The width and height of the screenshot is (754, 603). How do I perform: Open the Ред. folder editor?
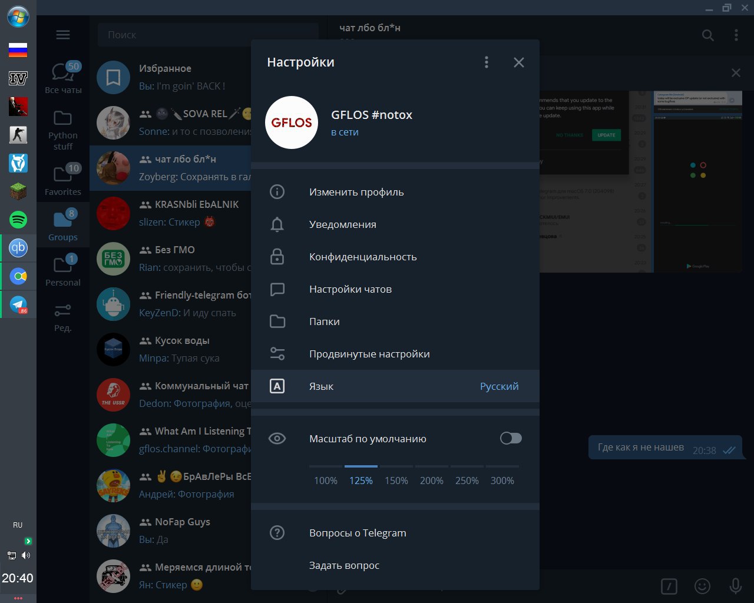[63, 317]
